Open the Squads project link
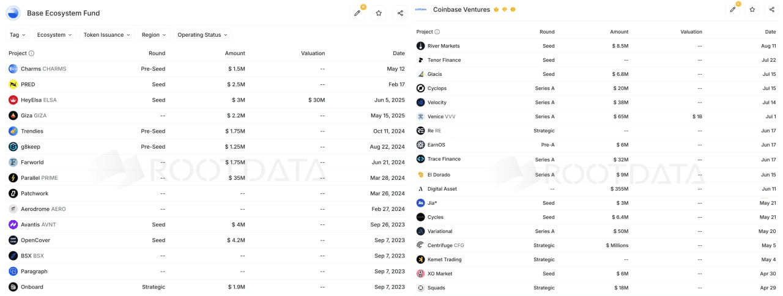The image size is (783, 296). [437, 287]
